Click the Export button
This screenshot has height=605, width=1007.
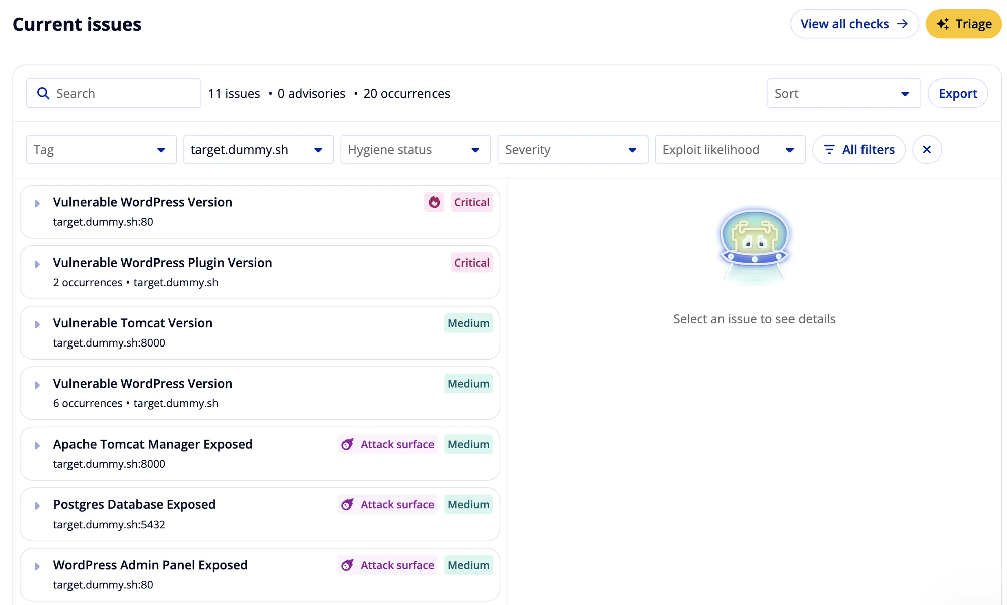(958, 93)
